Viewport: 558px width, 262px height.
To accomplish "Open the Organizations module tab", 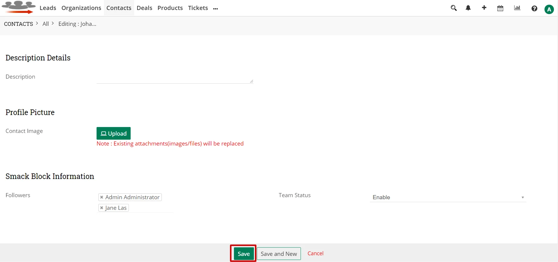I will click(81, 8).
